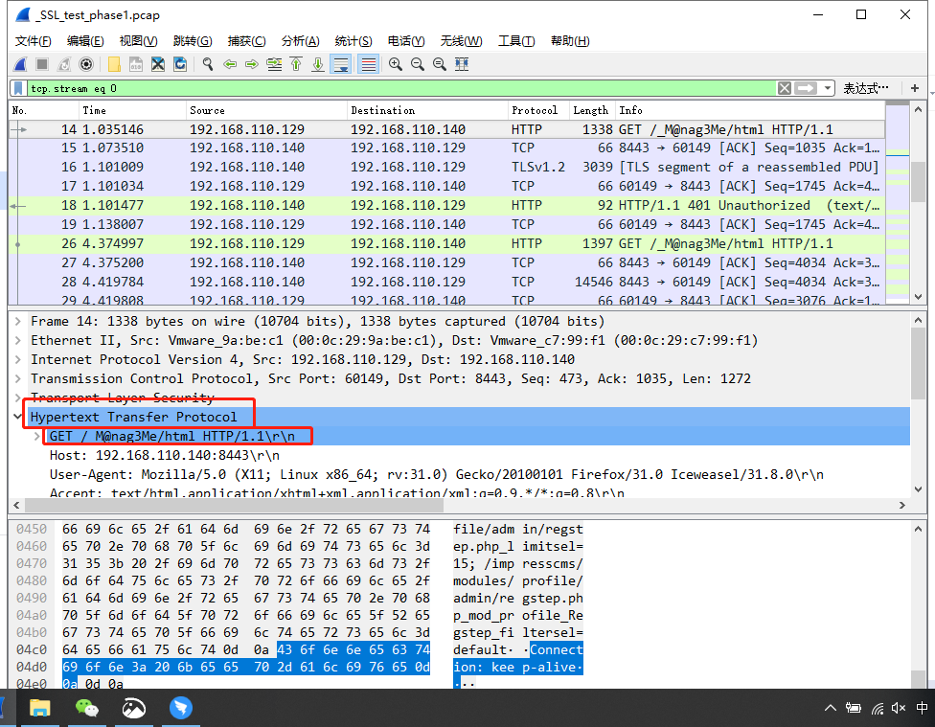The image size is (935, 727).
Task: Click inside the tcp.stream display filter field
Action: tap(383, 88)
